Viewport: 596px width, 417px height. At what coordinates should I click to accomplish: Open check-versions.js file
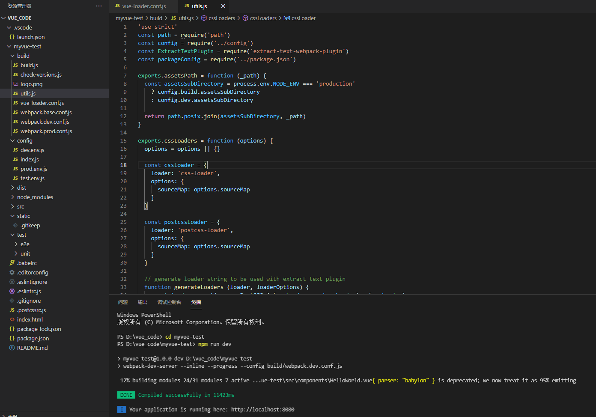point(54,74)
